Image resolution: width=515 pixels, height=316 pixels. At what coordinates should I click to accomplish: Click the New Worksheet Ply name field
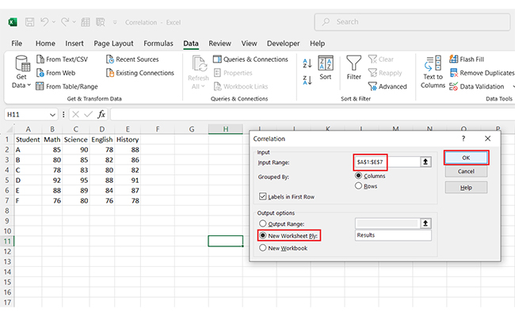pyautogui.click(x=393, y=235)
